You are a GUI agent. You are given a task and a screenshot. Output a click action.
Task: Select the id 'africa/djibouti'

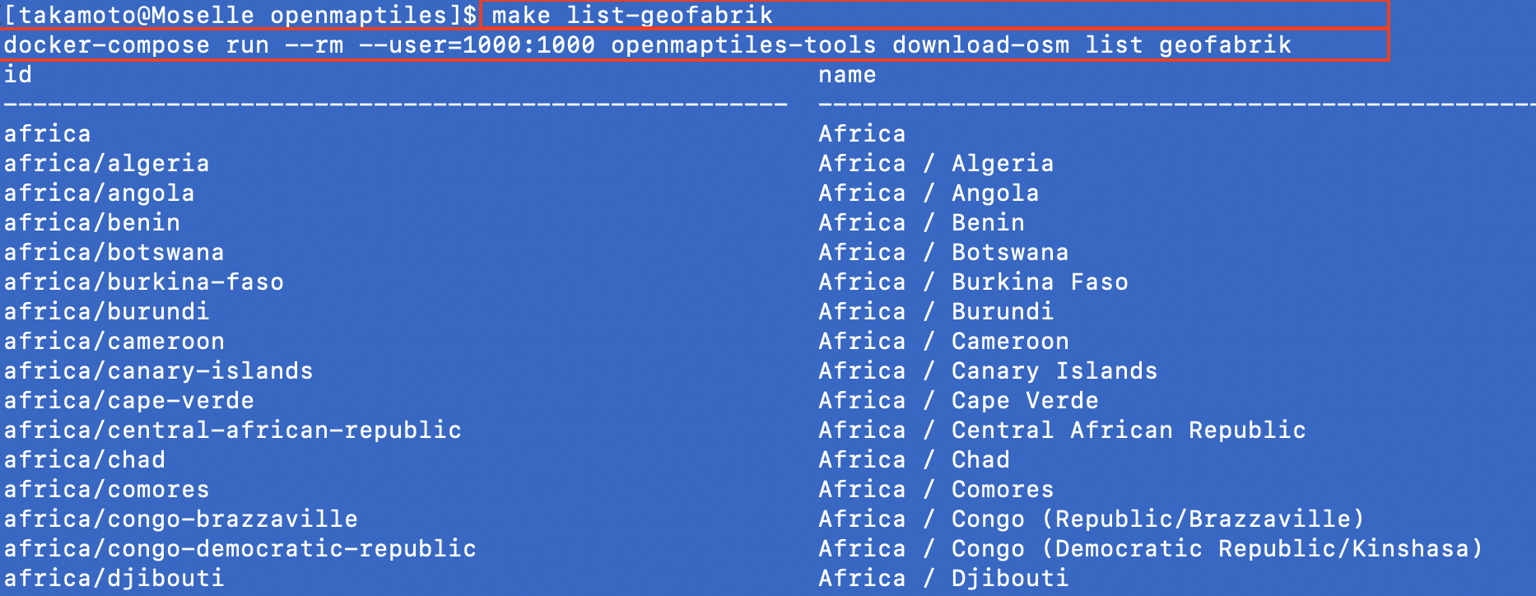[114, 579]
